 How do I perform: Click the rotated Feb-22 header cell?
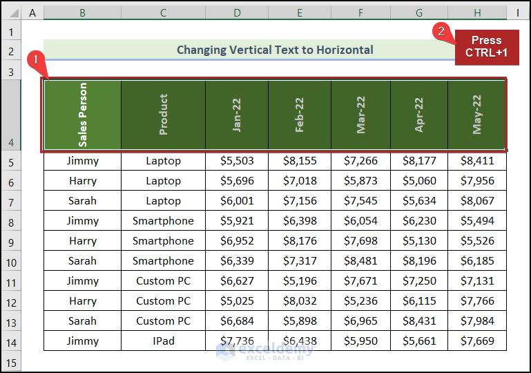(300, 115)
